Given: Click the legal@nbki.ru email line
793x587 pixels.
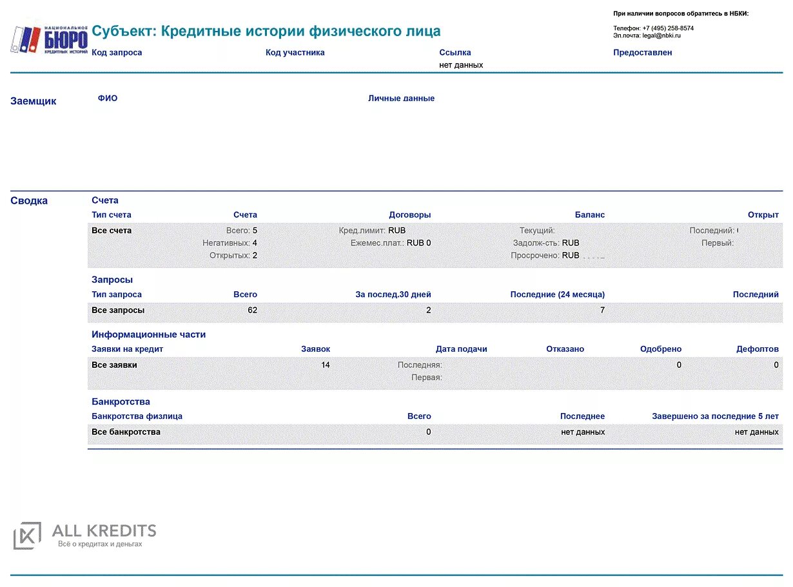Looking at the screenshot, I should pyautogui.click(x=647, y=35).
